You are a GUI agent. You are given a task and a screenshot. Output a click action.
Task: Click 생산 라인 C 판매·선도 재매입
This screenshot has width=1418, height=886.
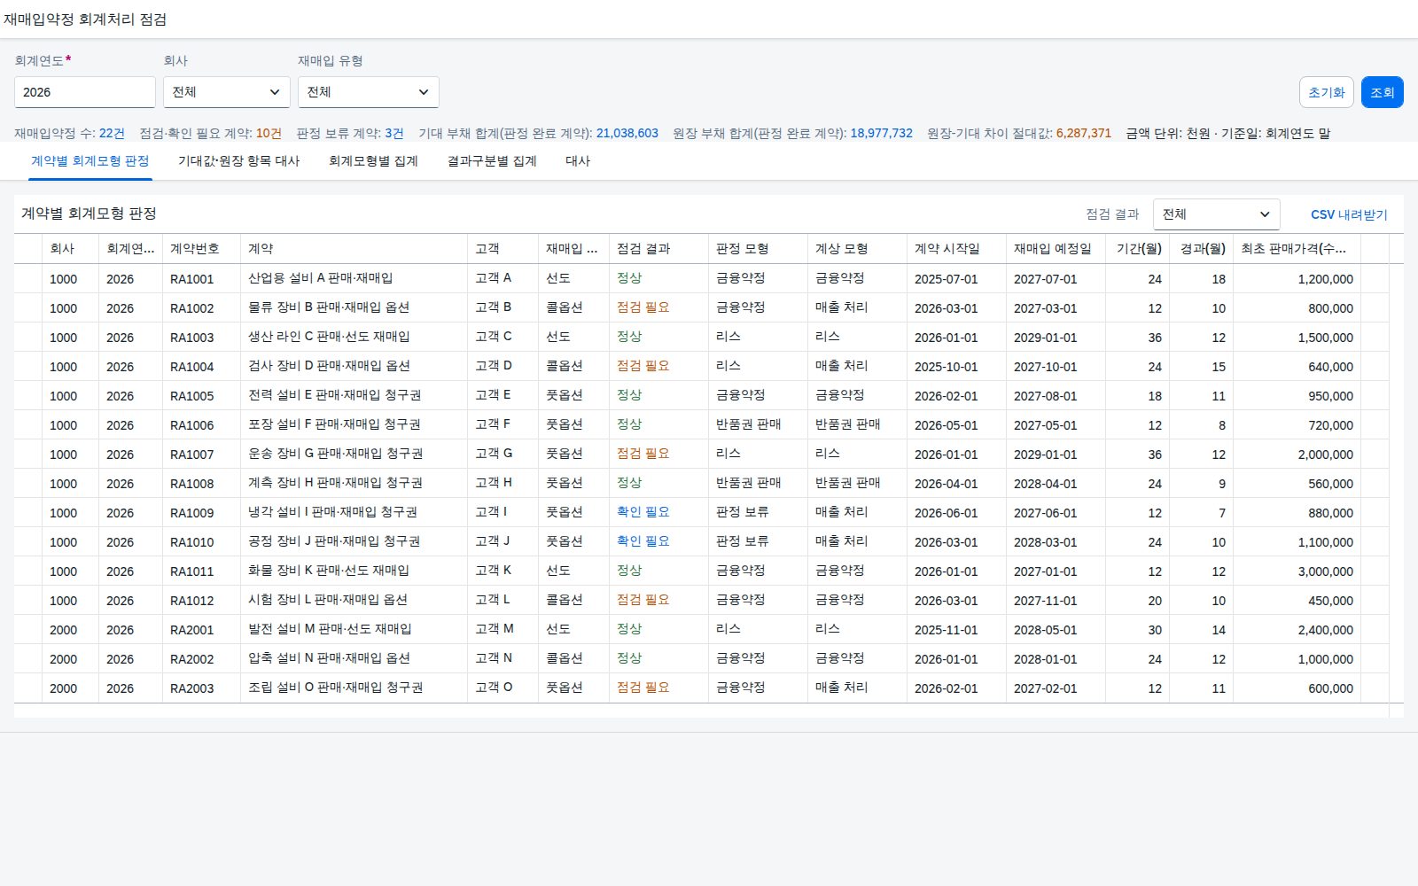(329, 338)
